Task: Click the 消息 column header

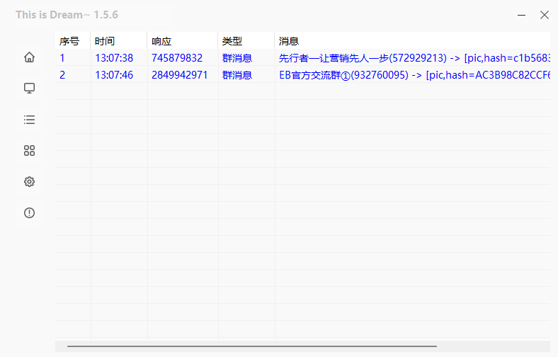Action: [289, 42]
